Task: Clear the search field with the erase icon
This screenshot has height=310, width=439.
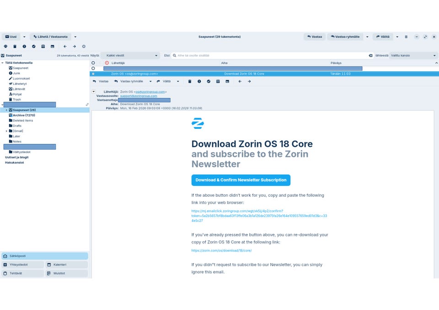Action: coord(371,55)
